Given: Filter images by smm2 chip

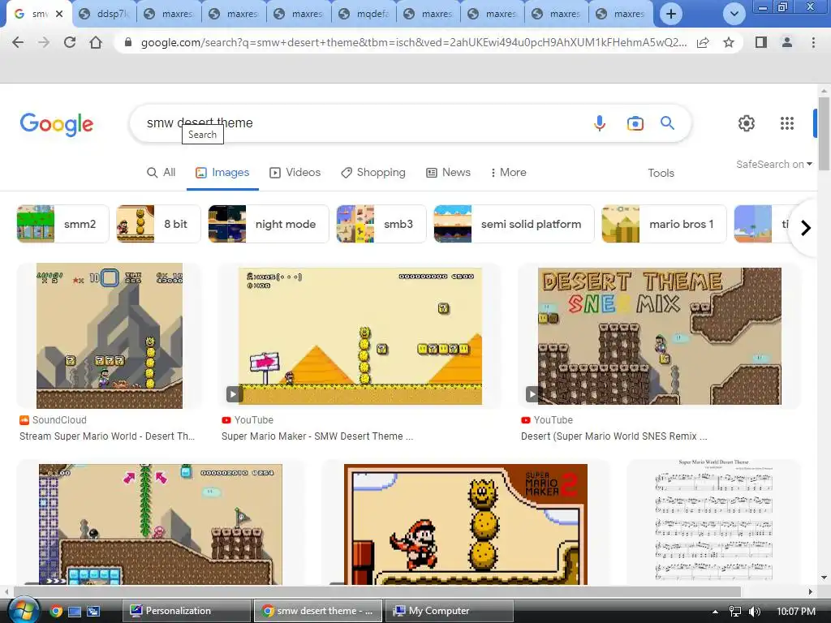Looking at the screenshot, I should tap(63, 224).
